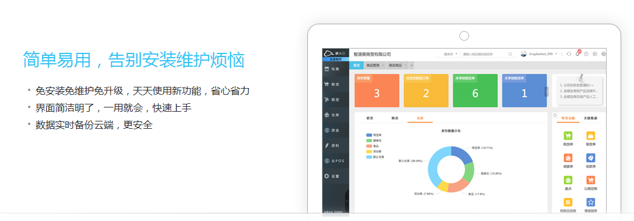Click the search magnifier icon

coord(510,53)
